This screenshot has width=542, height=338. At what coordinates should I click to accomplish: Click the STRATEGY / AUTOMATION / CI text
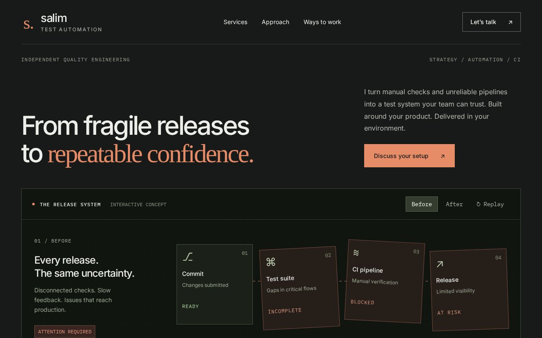pyautogui.click(x=475, y=60)
